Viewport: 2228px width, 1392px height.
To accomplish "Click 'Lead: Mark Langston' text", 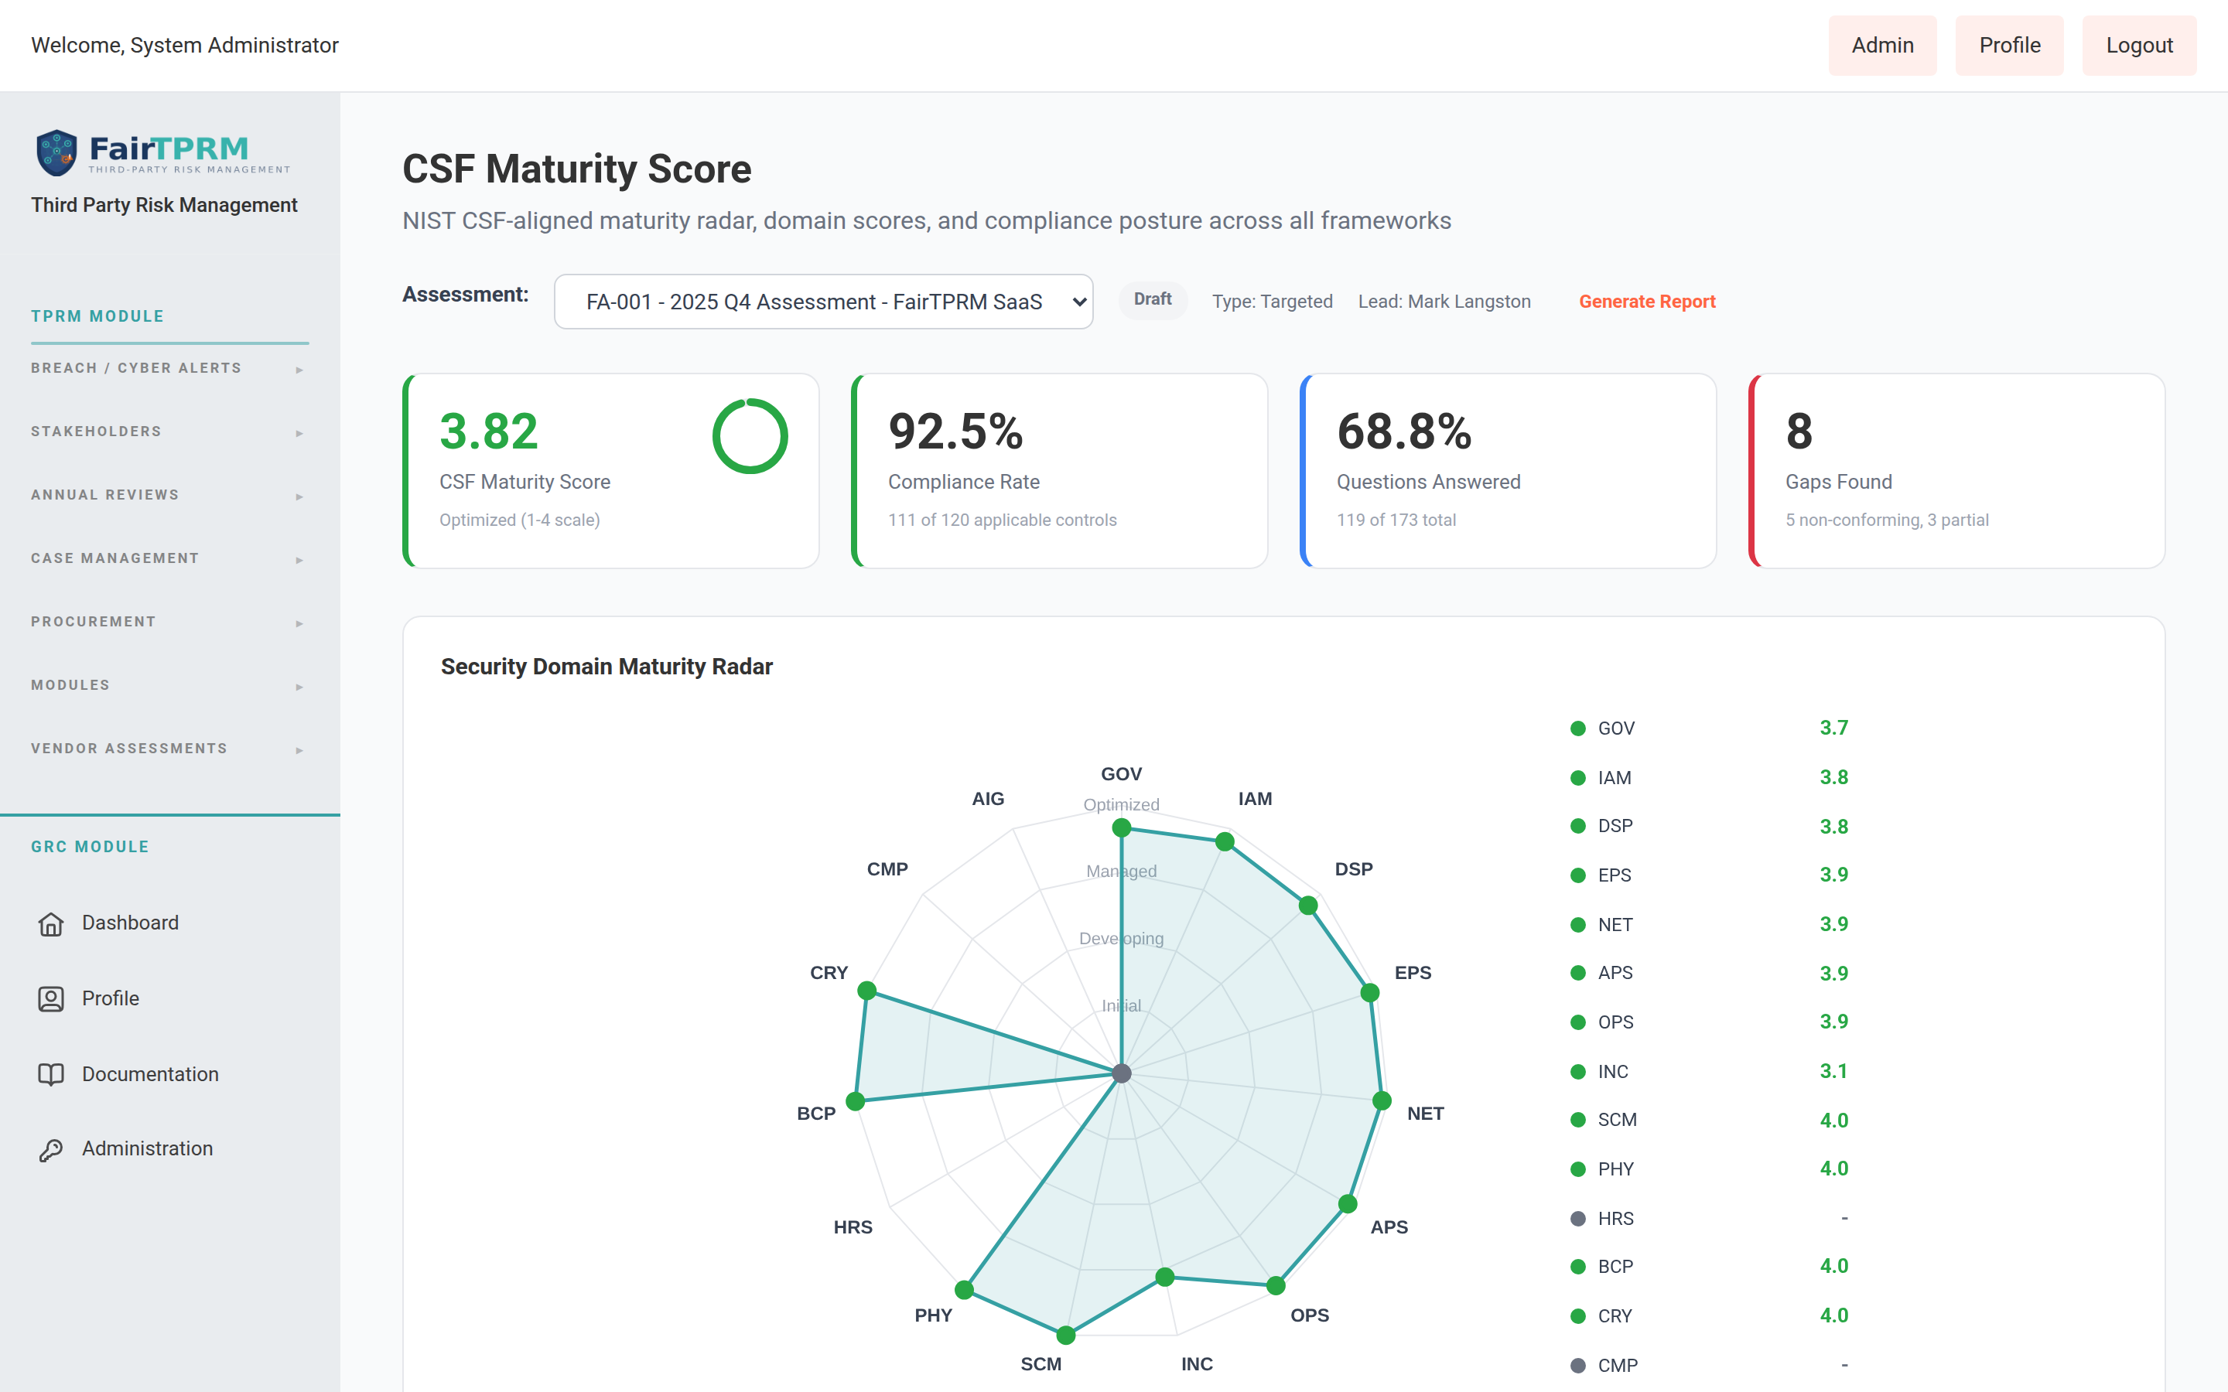I will pyautogui.click(x=1444, y=302).
